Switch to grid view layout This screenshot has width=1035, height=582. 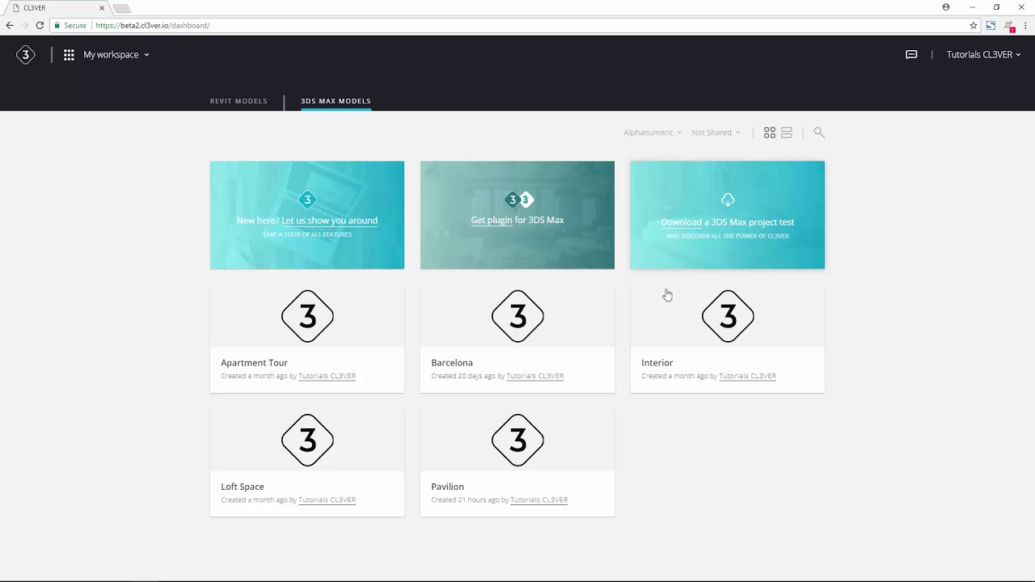click(x=770, y=133)
